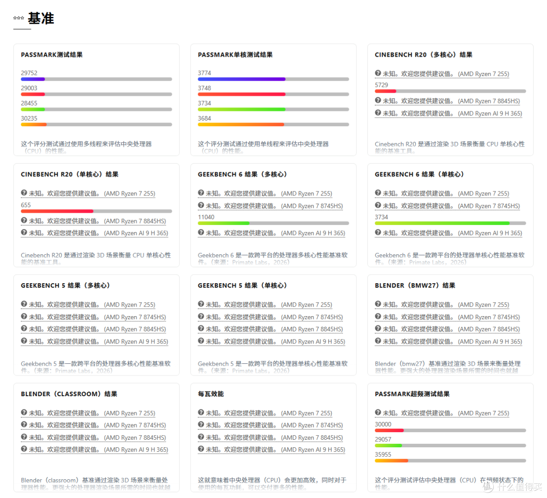Click question icon for Ryzen AI 9 H 365 in Blender BMW27
The width and height of the screenshot is (547, 498).
378,341
